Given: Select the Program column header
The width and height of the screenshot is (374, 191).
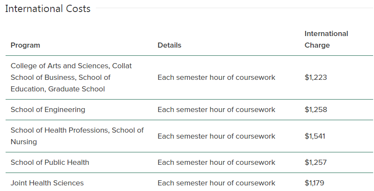Looking at the screenshot, I should tap(25, 45).
